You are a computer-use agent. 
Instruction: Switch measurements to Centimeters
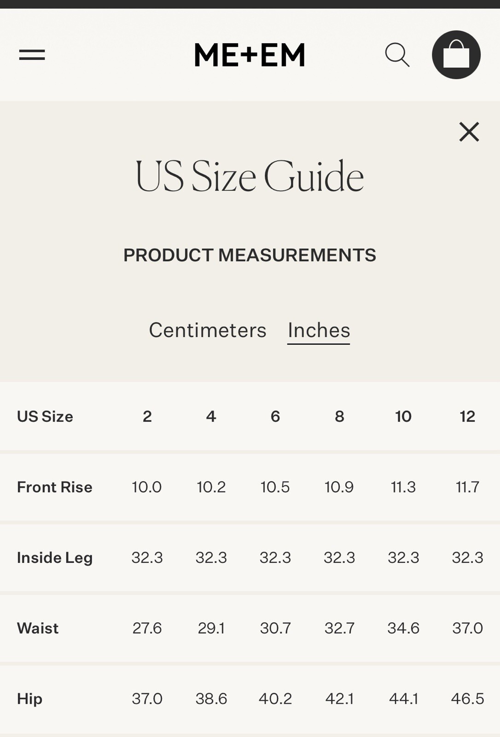click(208, 330)
